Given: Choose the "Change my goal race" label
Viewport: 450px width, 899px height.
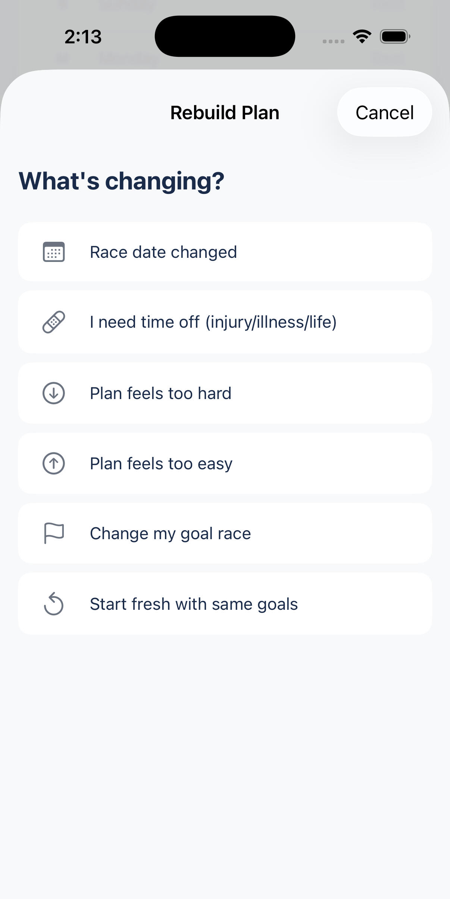Looking at the screenshot, I should [170, 534].
